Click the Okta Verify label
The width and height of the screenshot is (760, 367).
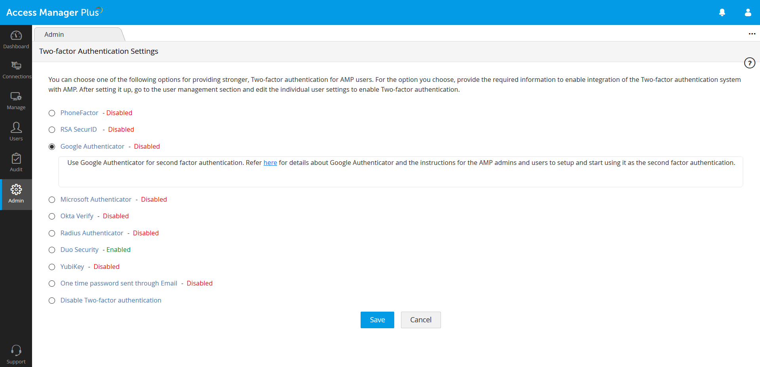point(77,216)
